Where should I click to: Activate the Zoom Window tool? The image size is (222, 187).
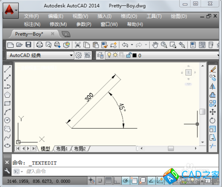pos(173,45)
